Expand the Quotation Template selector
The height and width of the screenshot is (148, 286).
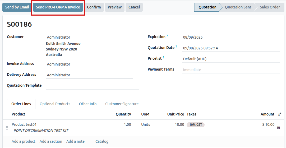coord(93,86)
